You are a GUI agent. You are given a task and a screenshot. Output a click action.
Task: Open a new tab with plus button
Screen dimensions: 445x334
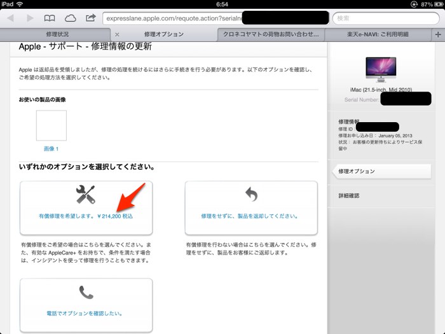[438, 34]
